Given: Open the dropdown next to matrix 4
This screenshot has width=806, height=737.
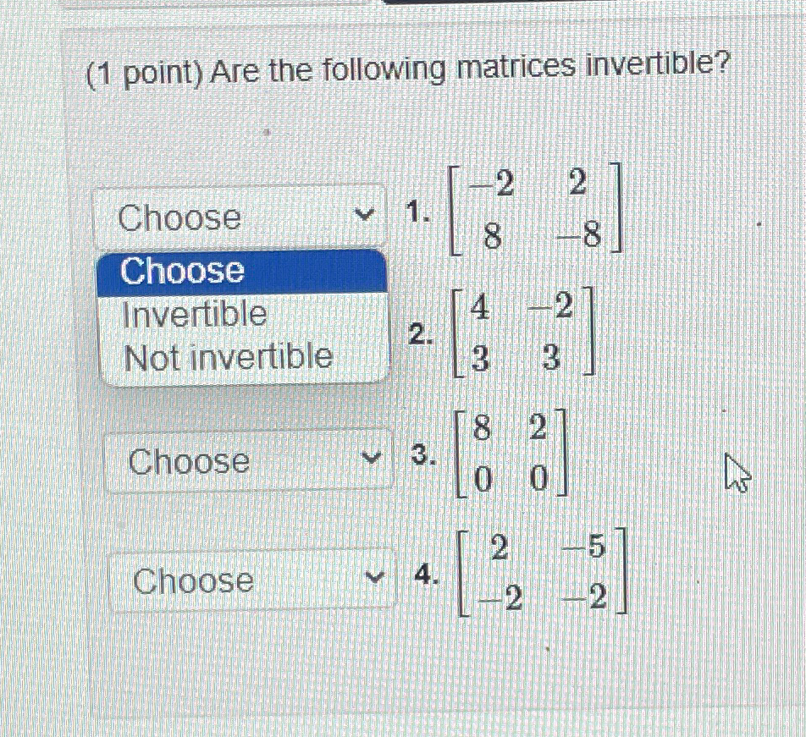Looking at the screenshot, I should pos(246,580).
